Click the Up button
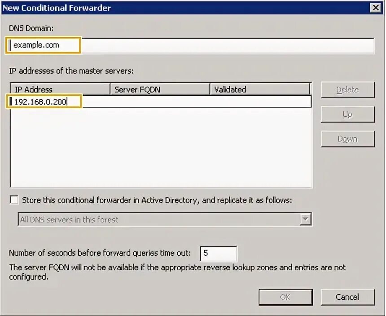 coord(347,114)
